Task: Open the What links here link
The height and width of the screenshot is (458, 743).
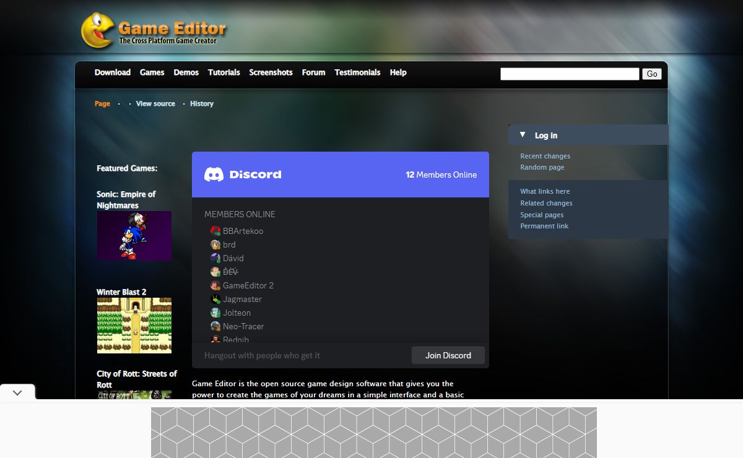Action: pos(545,191)
